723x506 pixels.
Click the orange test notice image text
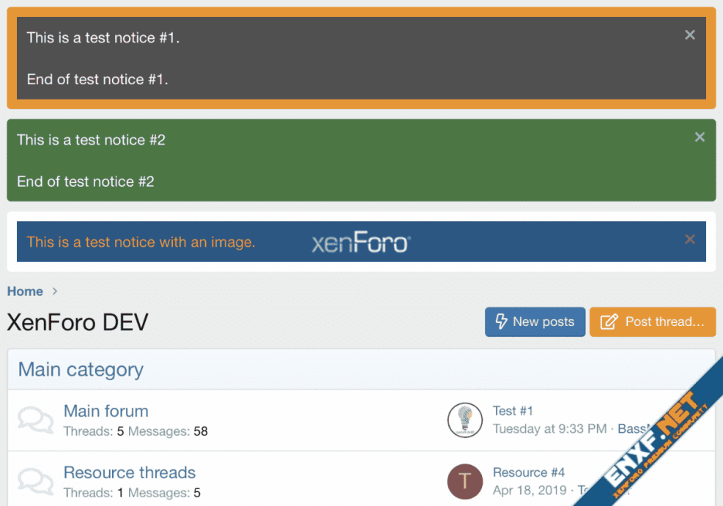(141, 242)
